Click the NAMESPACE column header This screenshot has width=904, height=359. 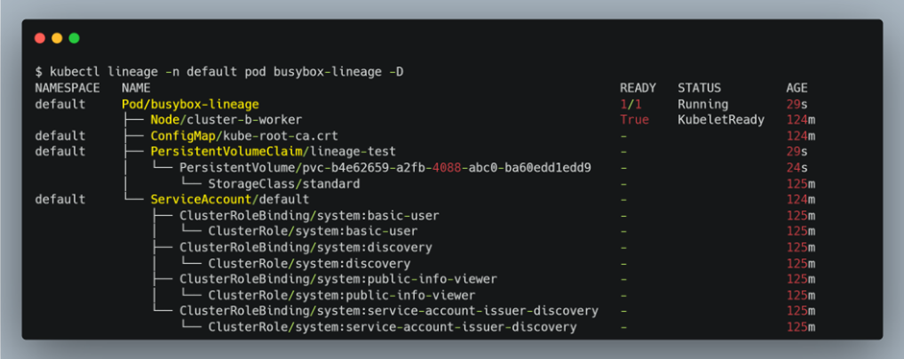(67, 88)
